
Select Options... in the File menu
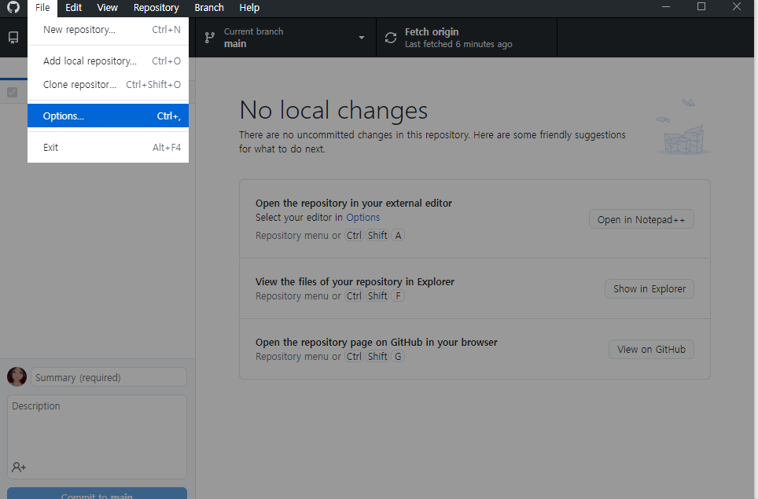click(x=108, y=116)
